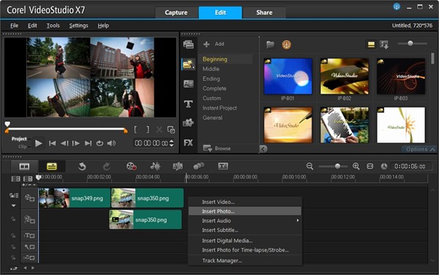The image size is (439, 275).
Task: Switch to Timeline view
Action: tap(52, 167)
